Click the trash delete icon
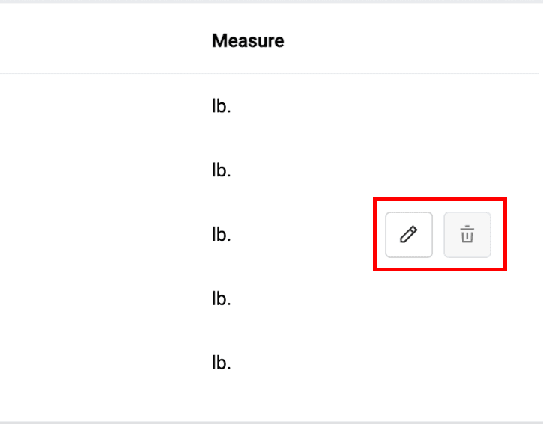This screenshot has height=424, width=543. tap(467, 235)
